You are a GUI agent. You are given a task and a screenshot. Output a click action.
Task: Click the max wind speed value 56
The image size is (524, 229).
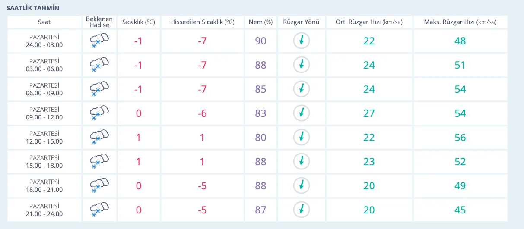point(460,138)
